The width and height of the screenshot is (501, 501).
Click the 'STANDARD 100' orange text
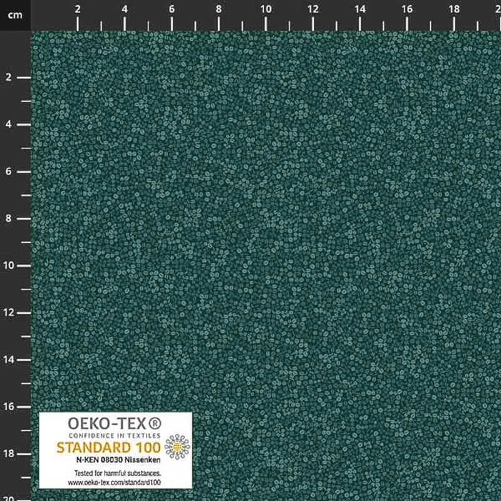coord(108,448)
